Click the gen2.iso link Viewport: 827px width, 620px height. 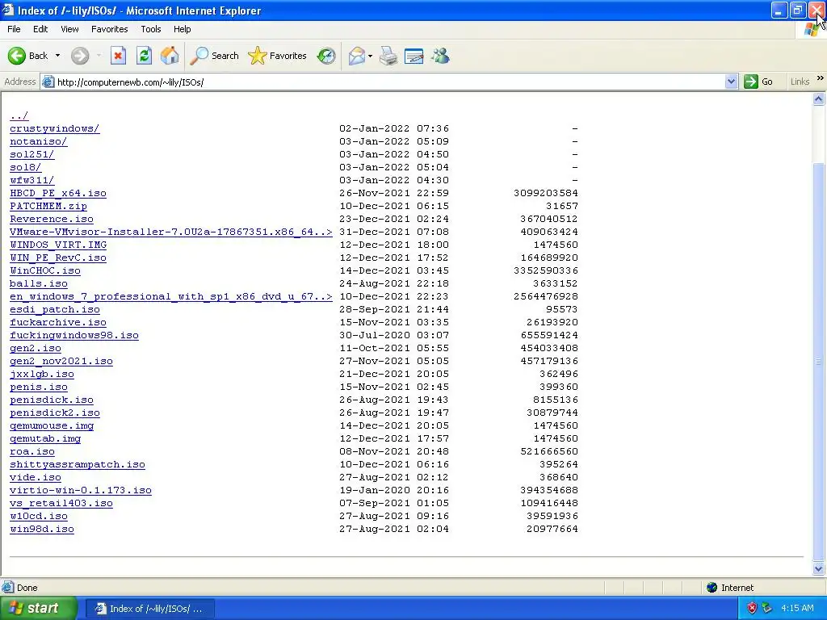click(x=36, y=348)
